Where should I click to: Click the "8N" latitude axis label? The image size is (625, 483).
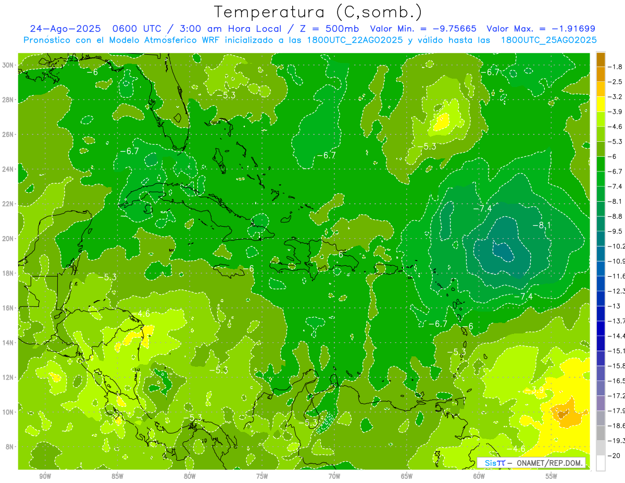coord(10,447)
